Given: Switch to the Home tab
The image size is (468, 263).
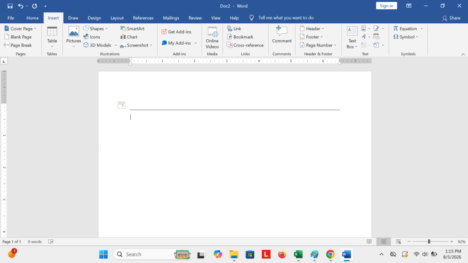Looking at the screenshot, I should 32,18.
